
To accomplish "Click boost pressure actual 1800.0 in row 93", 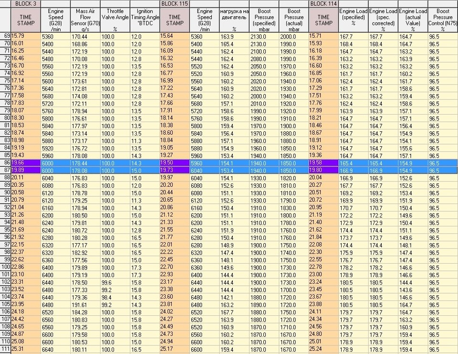I will [294, 215].
